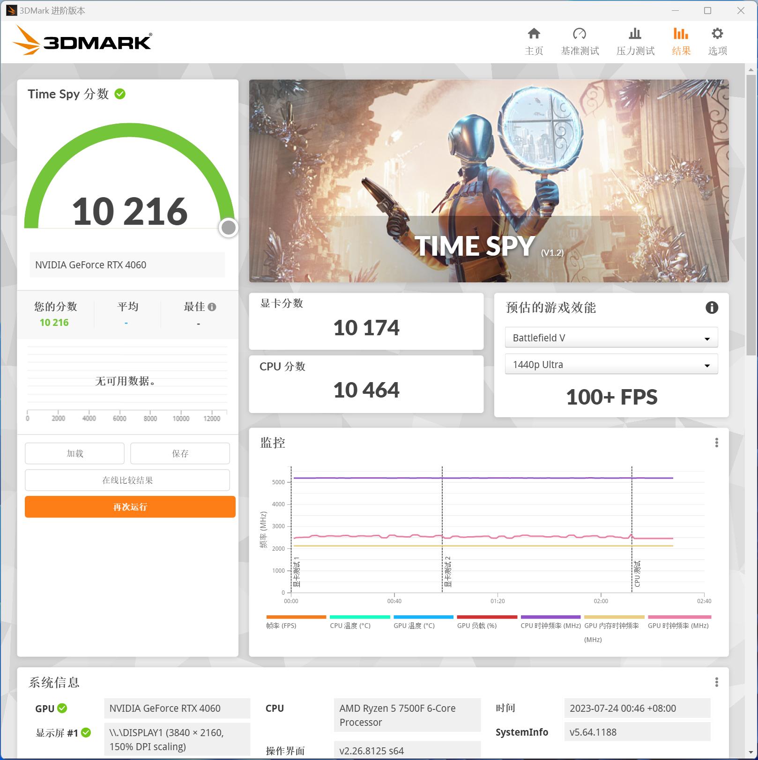758x760 pixels.
Task: Click the 显卡分数 value 10 174
Action: pos(366,328)
